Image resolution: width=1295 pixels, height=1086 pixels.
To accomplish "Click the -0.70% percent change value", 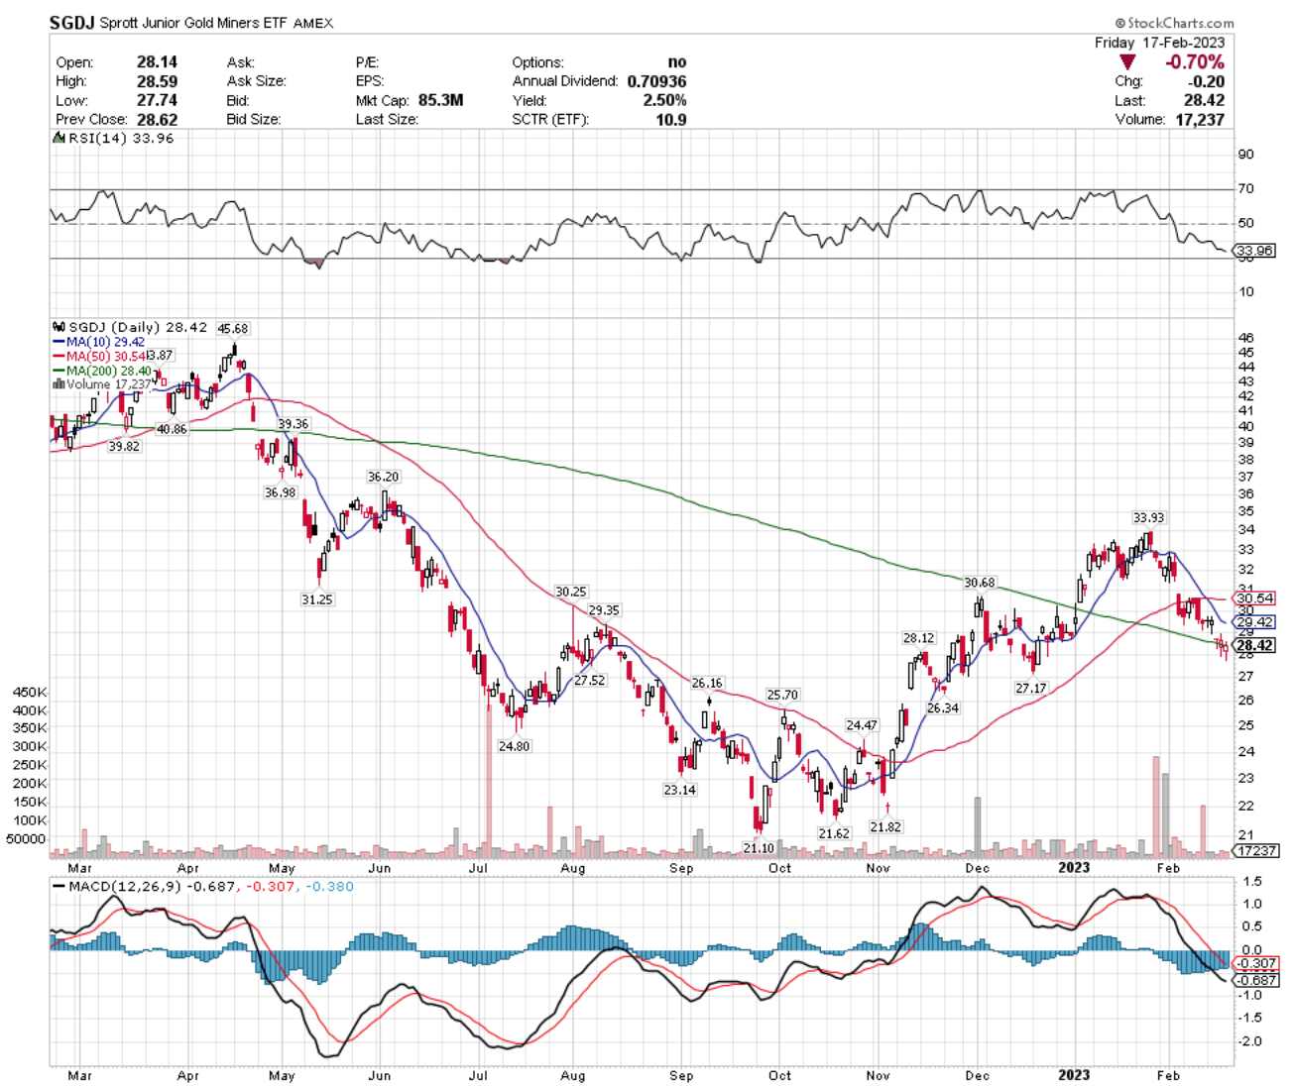I will (1195, 62).
